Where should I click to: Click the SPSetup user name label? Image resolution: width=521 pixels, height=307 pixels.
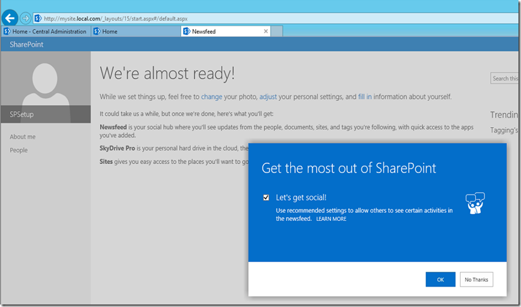pos(21,114)
